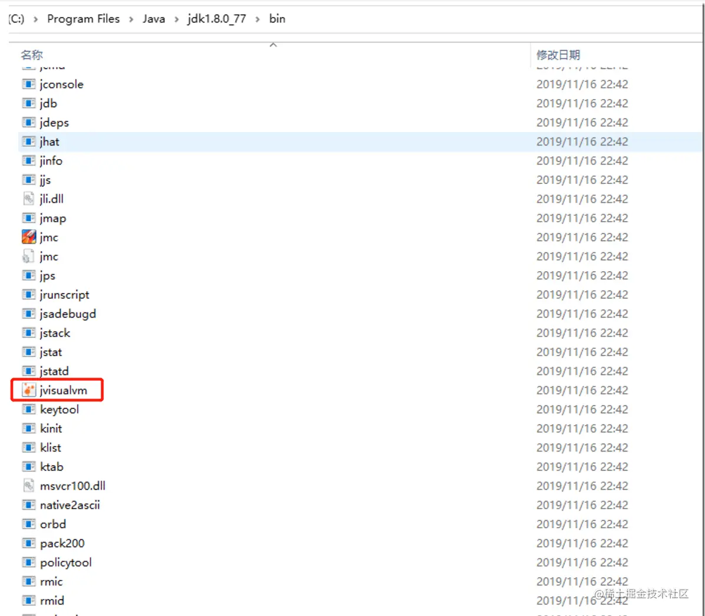Click the orange jvisualvm application icon

pyautogui.click(x=28, y=390)
